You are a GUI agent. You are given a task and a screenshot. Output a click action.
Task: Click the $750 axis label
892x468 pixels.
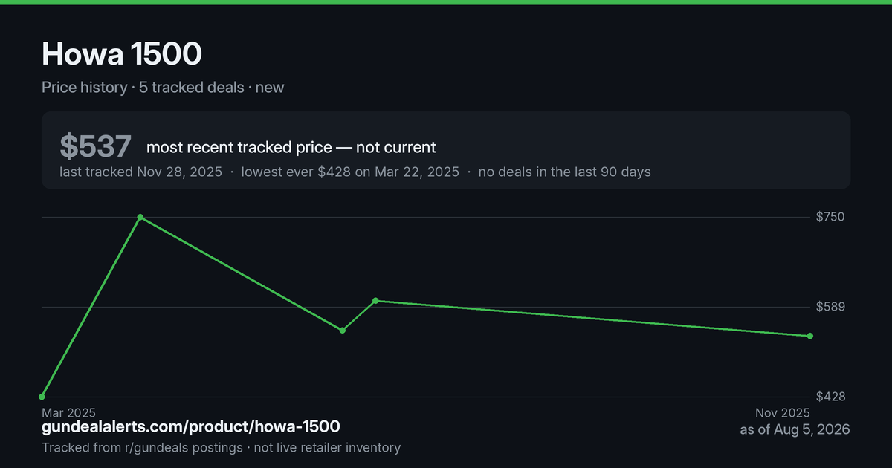[x=830, y=217]
